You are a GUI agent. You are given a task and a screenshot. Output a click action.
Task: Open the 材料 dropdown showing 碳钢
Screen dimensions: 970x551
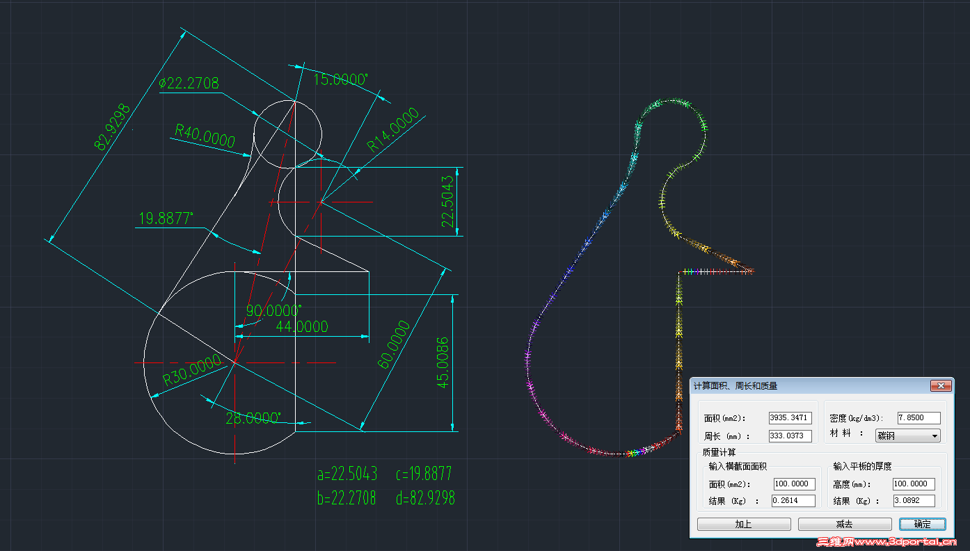pos(907,436)
